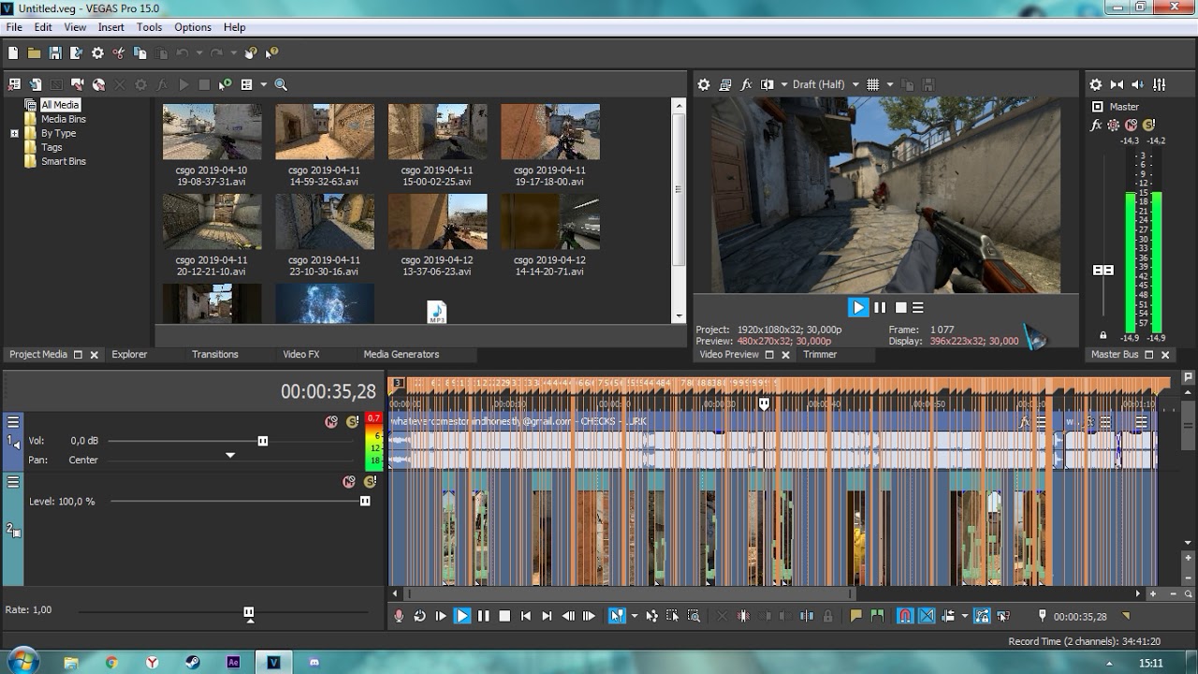This screenshot has height=674, width=1198.
Task: Select clip csgo 2019-04-12 13-37-06-23.avi thumbnail
Action: [x=438, y=222]
